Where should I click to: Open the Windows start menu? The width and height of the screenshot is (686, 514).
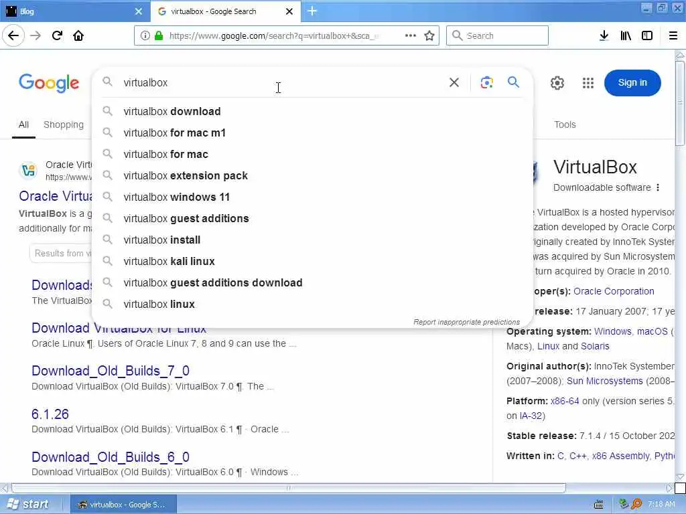[x=28, y=505]
